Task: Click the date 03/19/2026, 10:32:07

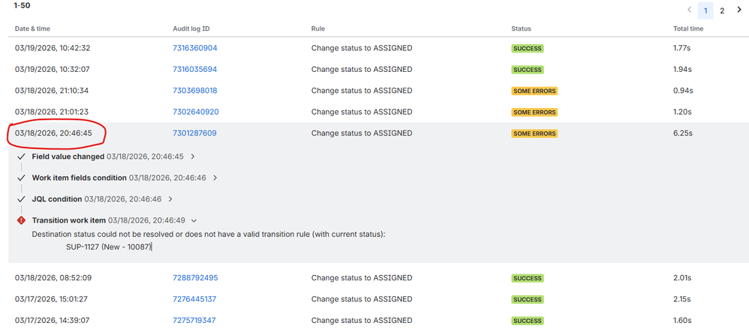Action: (52, 69)
